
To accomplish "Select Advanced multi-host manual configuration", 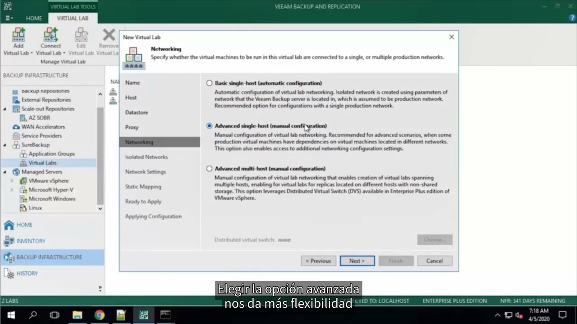I will [x=209, y=169].
